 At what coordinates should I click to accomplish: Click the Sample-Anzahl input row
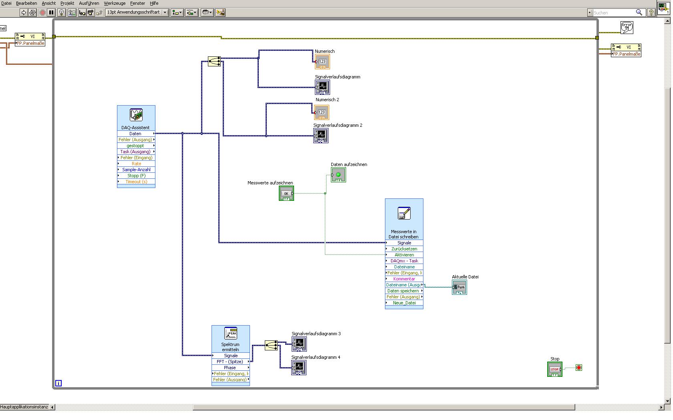pyautogui.click(x=136, y=170)
